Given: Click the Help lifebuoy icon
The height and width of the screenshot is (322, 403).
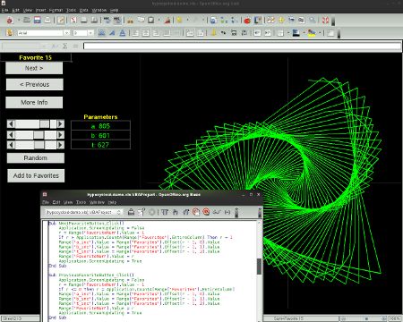Looking at the screenshot, I should (325, 21).
